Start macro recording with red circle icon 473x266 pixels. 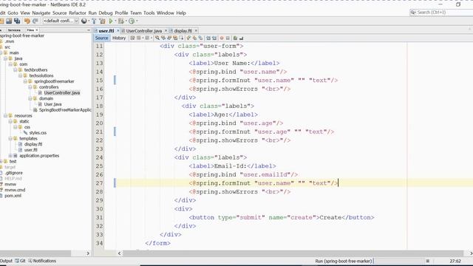pyautogui.click(x=222, y=38)
